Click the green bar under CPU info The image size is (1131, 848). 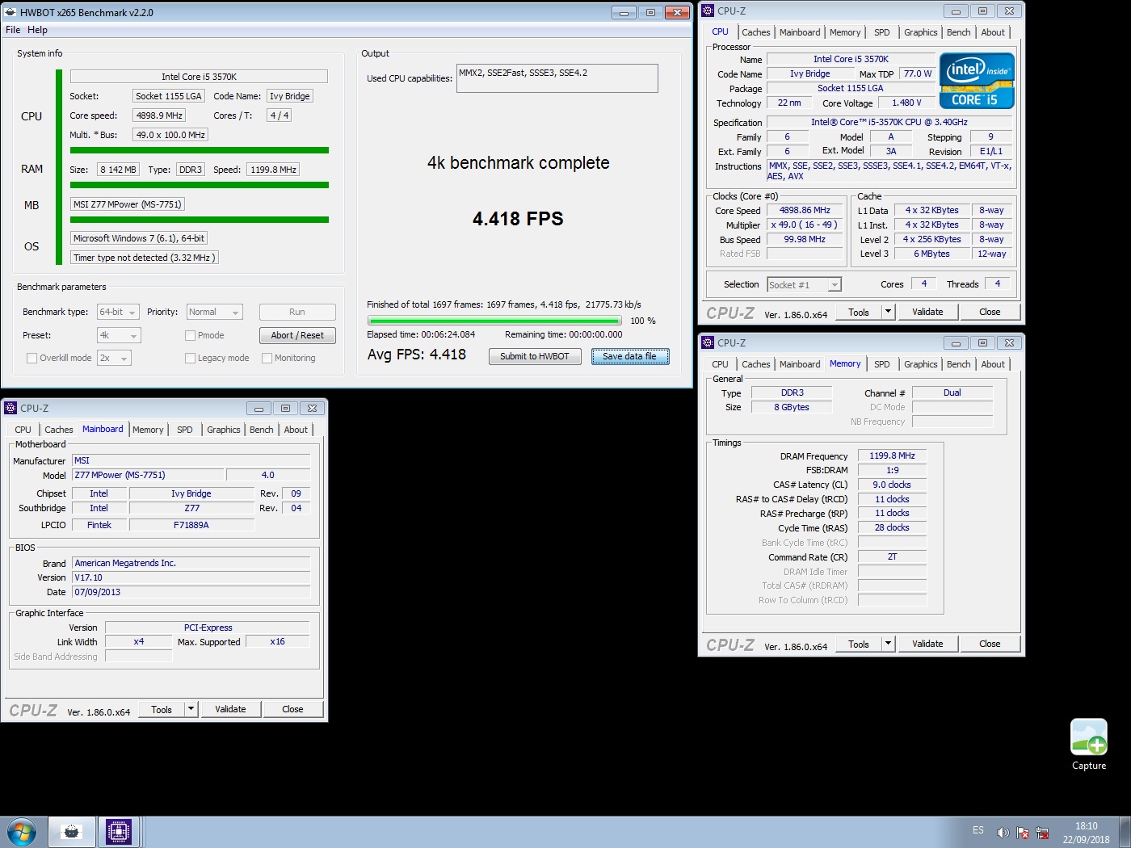pyautogui.click(x=200, y=150)
